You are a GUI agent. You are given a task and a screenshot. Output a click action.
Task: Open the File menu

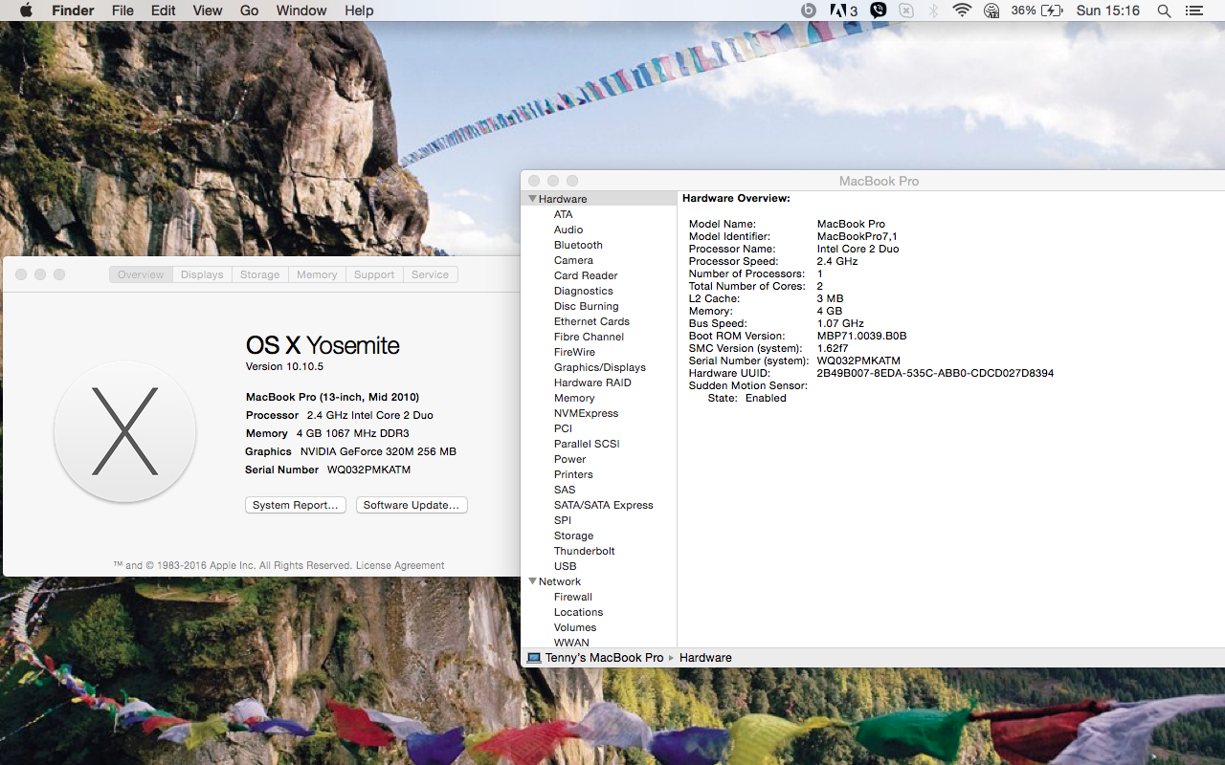click(x=122, y=11)
